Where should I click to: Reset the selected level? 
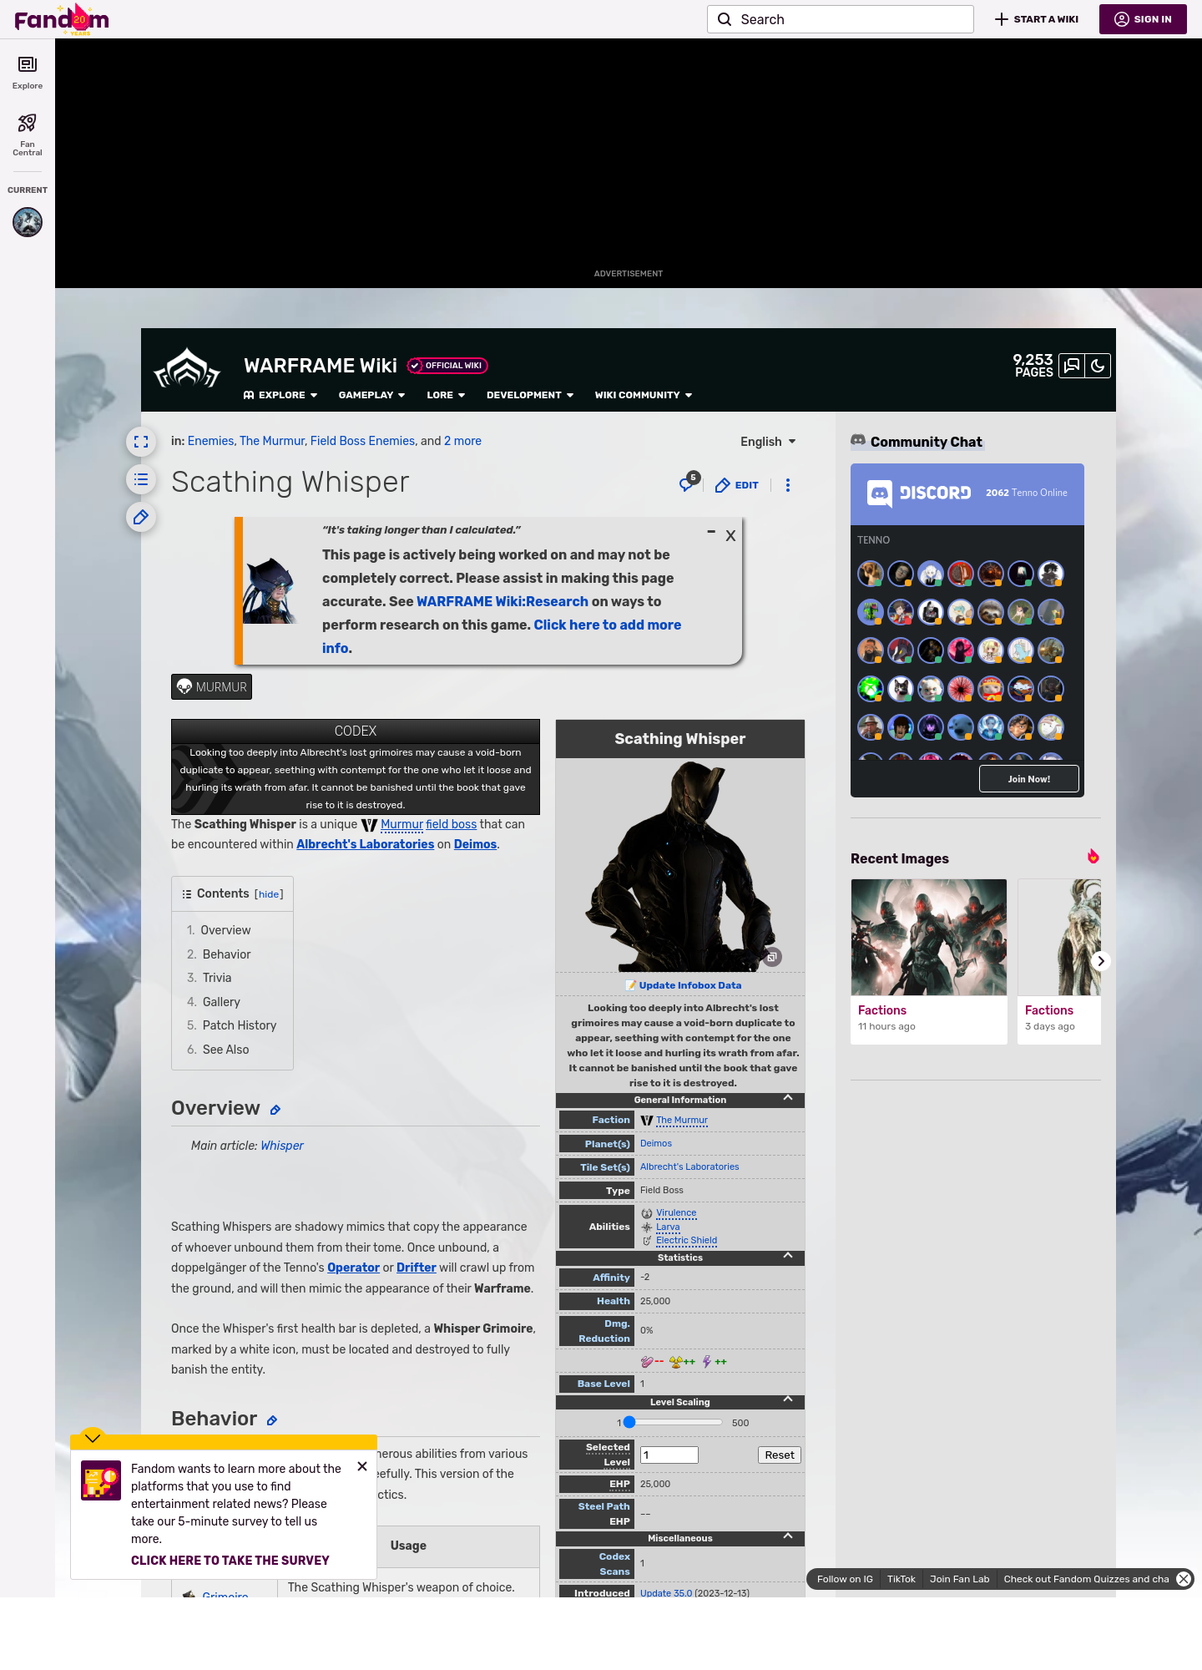tap(780, 1455)
